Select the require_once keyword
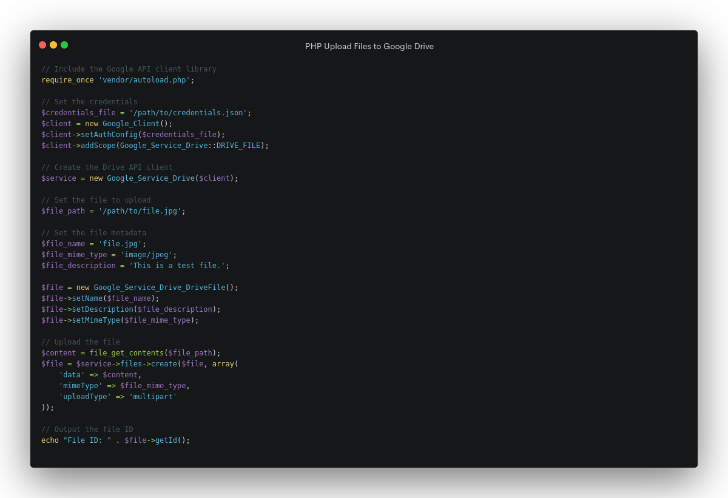728x498 pixels. click(x=67, y=79)
